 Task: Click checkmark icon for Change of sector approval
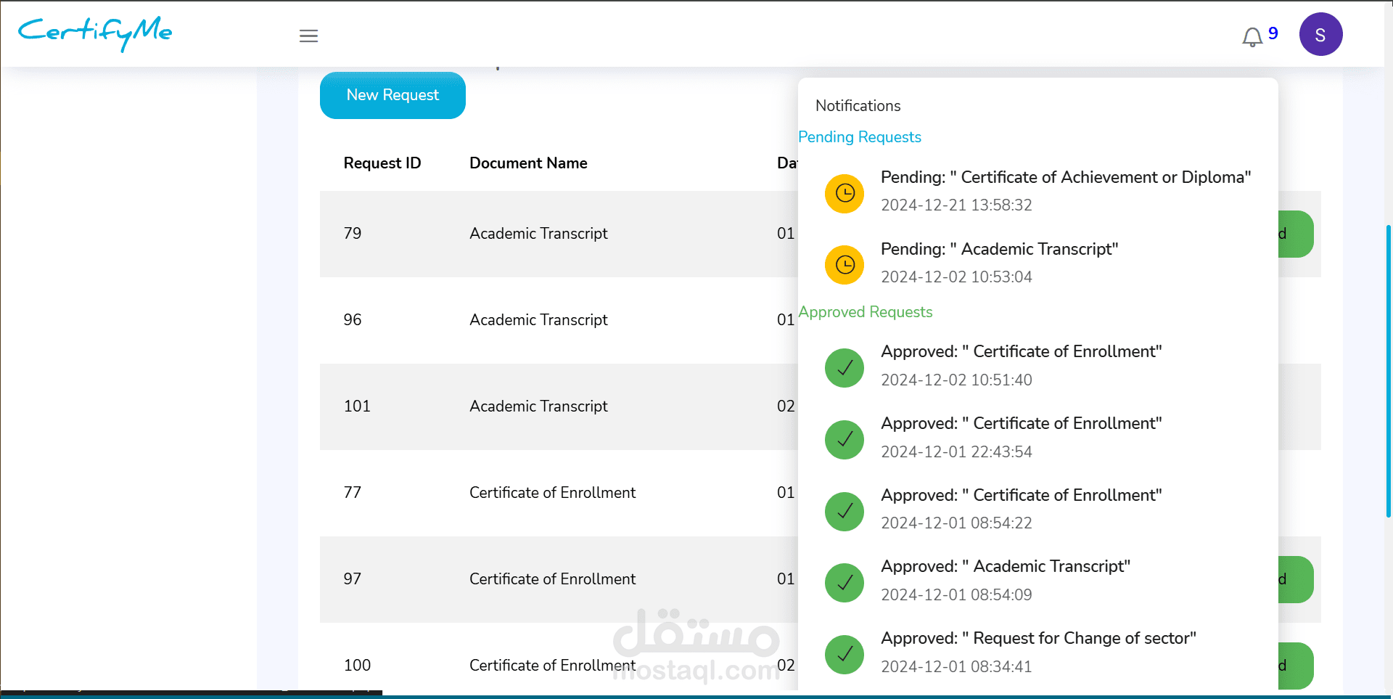coord(845,655)
